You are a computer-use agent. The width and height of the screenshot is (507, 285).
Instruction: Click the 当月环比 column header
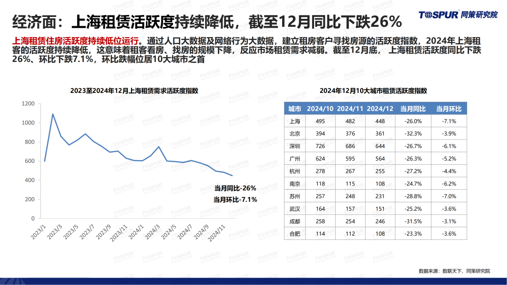449,109
